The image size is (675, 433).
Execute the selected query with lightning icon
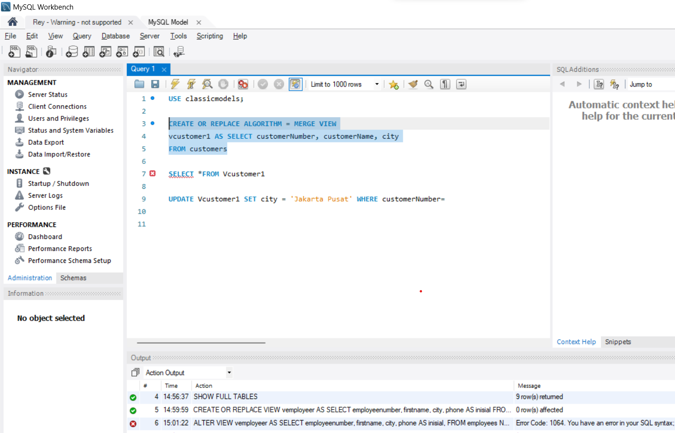point(175,84)
